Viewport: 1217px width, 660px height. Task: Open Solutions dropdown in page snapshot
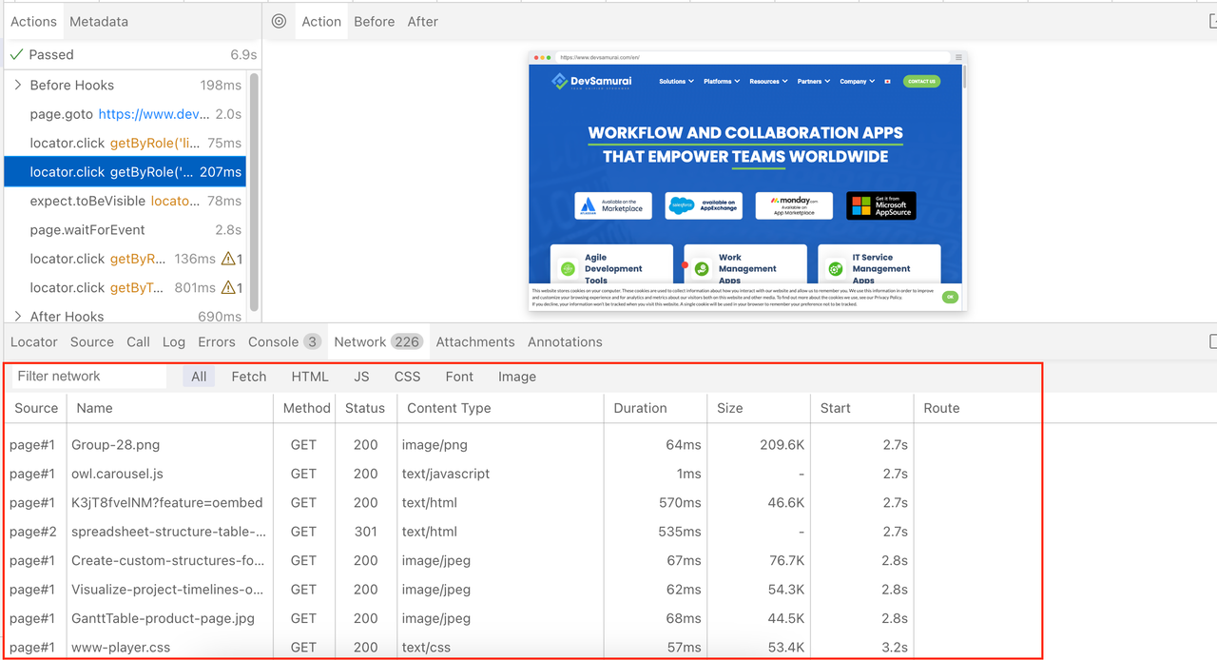click(676, 82)
